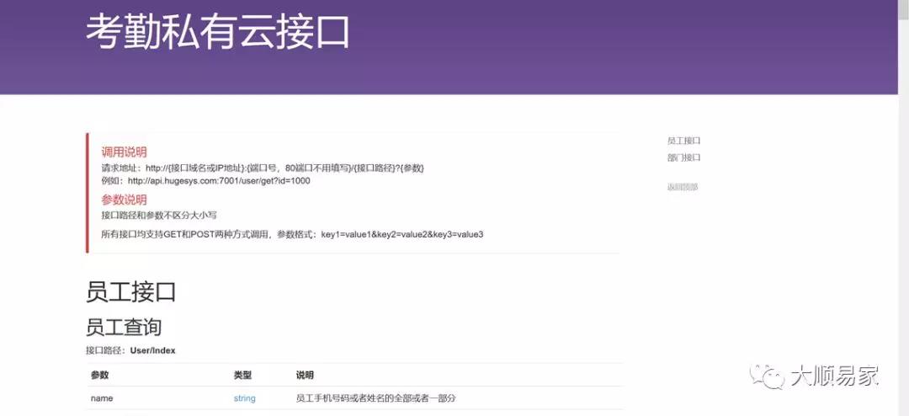Screen dimensions: 909x416
Task: Click the large 员工接口 section heading
Action: click(x=130, y=292)
